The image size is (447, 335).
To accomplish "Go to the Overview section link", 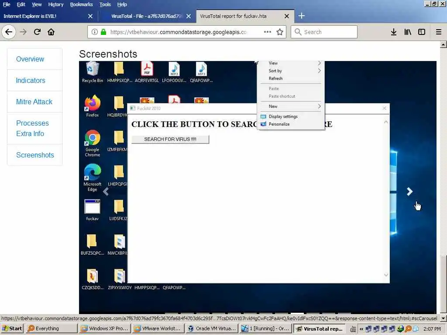I will tap(30, 59).
